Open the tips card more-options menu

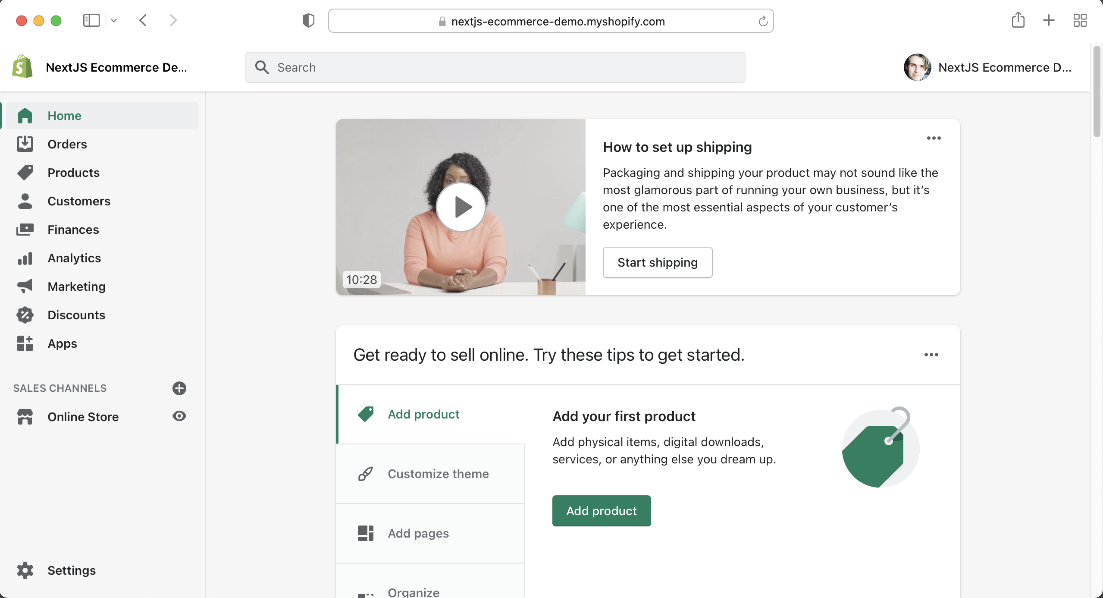pos(931,355)
